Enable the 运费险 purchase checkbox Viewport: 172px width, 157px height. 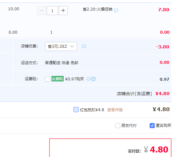click(48, 79)
